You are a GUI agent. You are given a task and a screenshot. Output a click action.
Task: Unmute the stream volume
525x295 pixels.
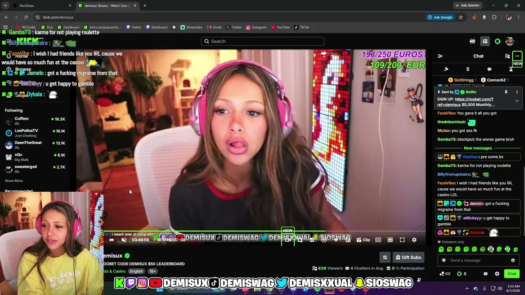tap(124, 240)
